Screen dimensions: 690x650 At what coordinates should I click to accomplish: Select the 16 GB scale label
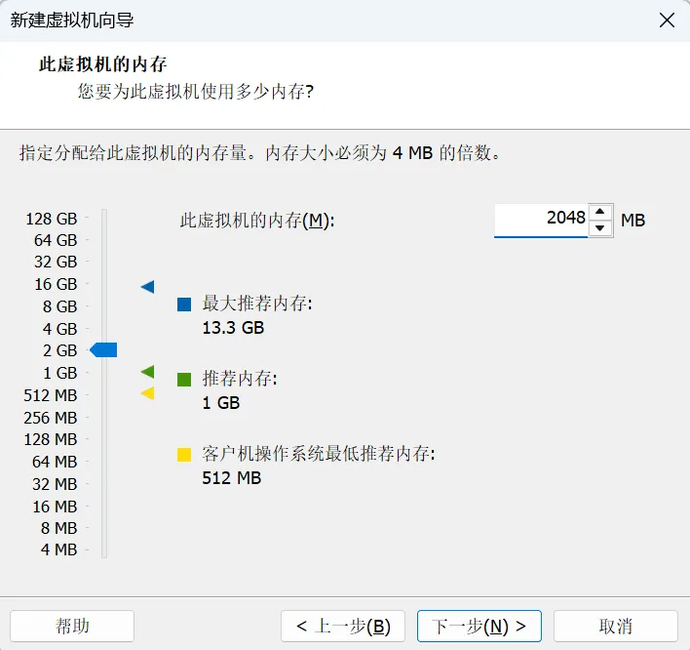pyautogui.click(x=56, y=284)
